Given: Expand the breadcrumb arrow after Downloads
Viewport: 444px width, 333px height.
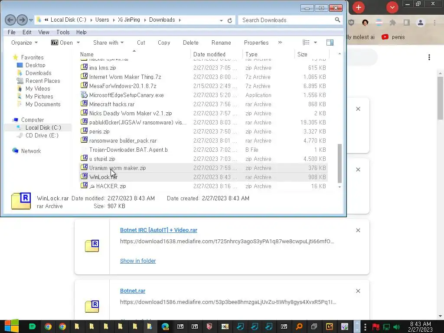Looking at the screenshot, I should pyautogui.click(x=180, y=20).
